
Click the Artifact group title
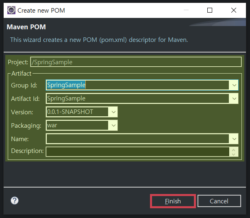(22, 74)
